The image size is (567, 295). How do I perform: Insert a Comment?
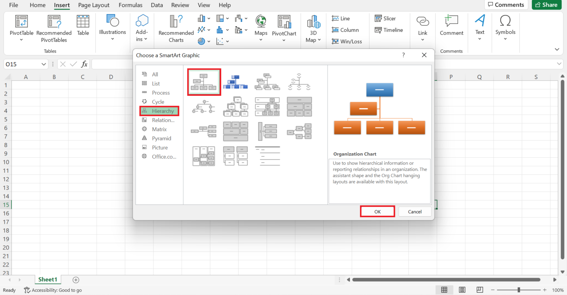tap(451, 26)
